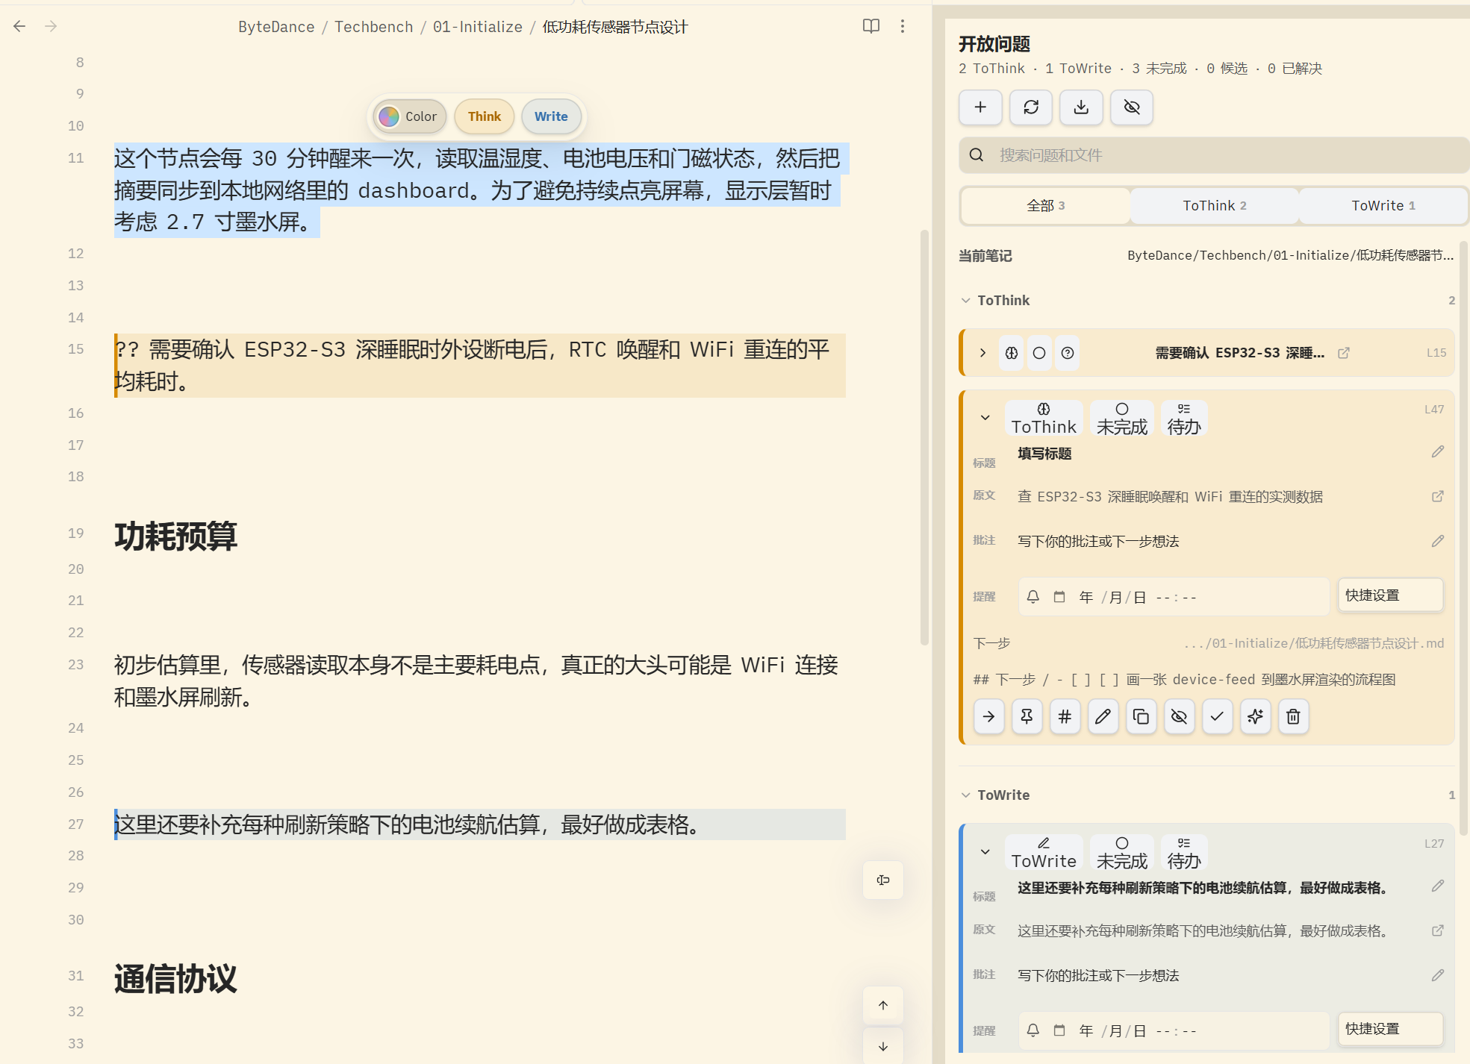Open current note path link

[1290, 255]
